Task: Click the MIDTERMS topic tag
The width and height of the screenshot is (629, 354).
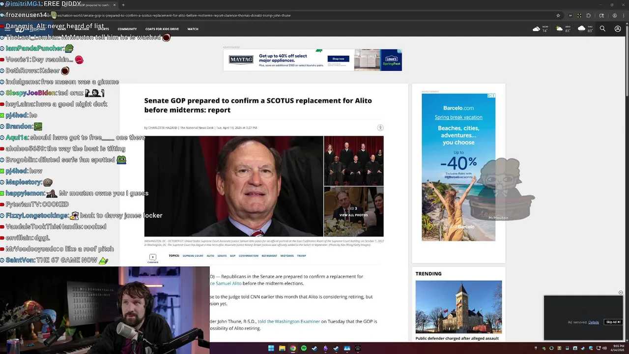Action: [287, 256]
